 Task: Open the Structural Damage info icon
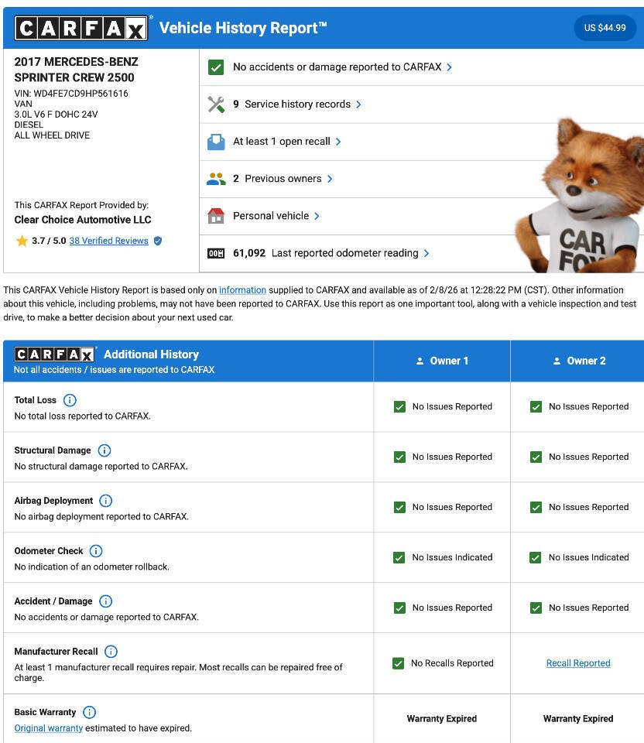[104, 450]
